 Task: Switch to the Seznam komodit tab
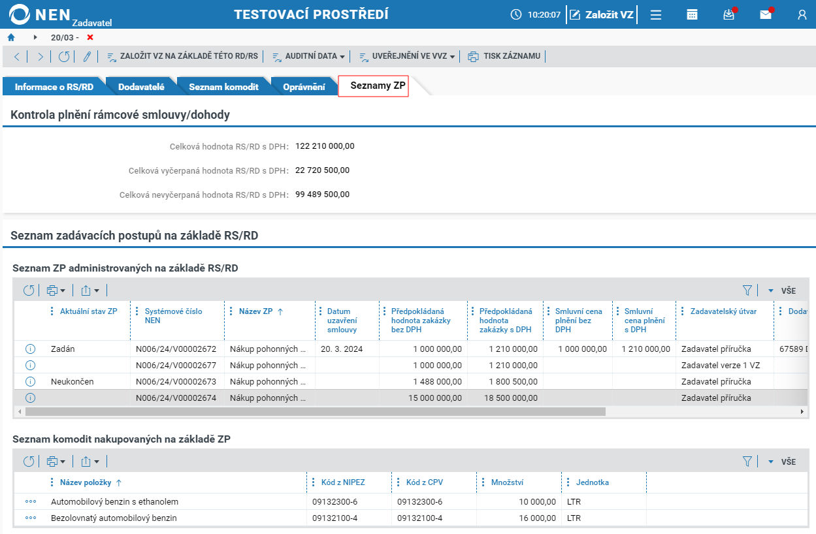click(223, 87)
